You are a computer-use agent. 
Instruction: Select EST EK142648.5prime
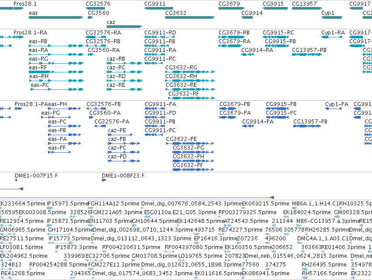(x=201, y=221)
